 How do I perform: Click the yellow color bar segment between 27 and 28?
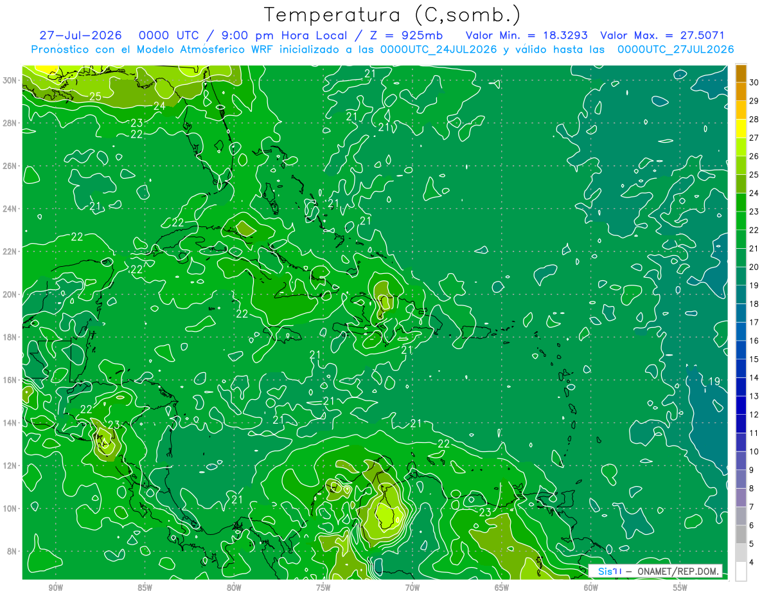(741, 129)
